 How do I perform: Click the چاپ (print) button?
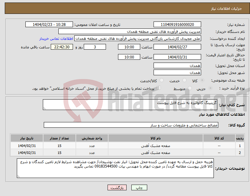[x=139, y=187]
